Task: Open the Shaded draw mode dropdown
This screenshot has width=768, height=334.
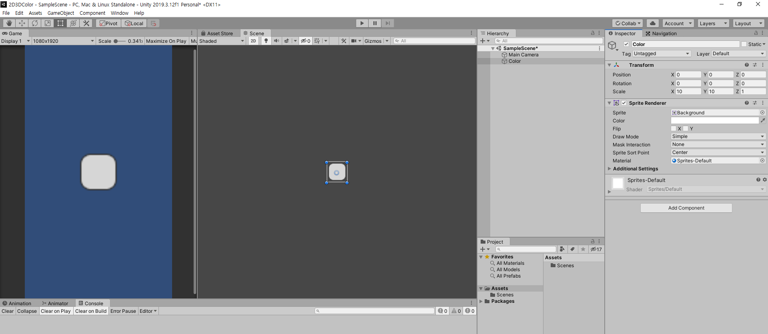Action: pos(222,41)
